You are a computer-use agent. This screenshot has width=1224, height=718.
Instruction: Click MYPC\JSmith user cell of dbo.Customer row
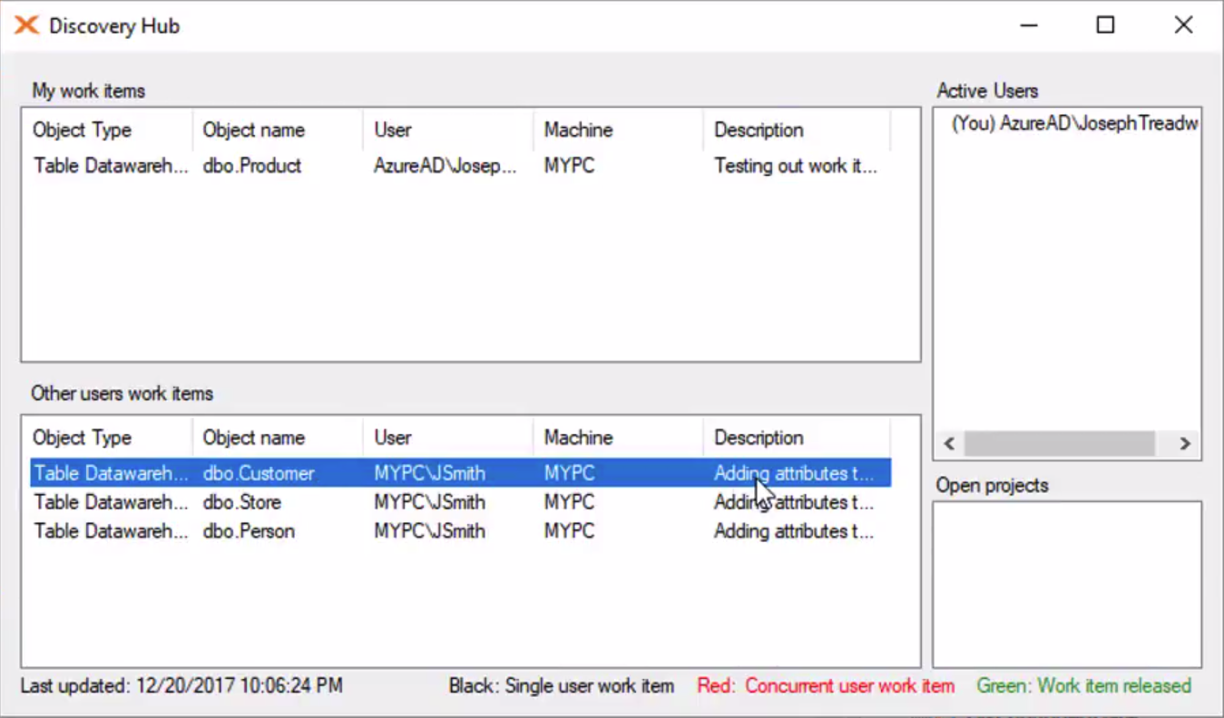[x=429, y=473]
